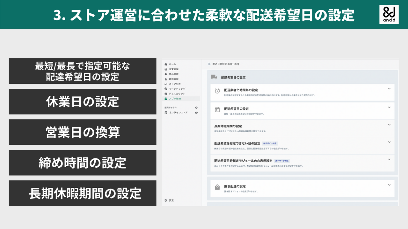Click the customer person icon beside 顧客管理

click(x=166, y=79)
